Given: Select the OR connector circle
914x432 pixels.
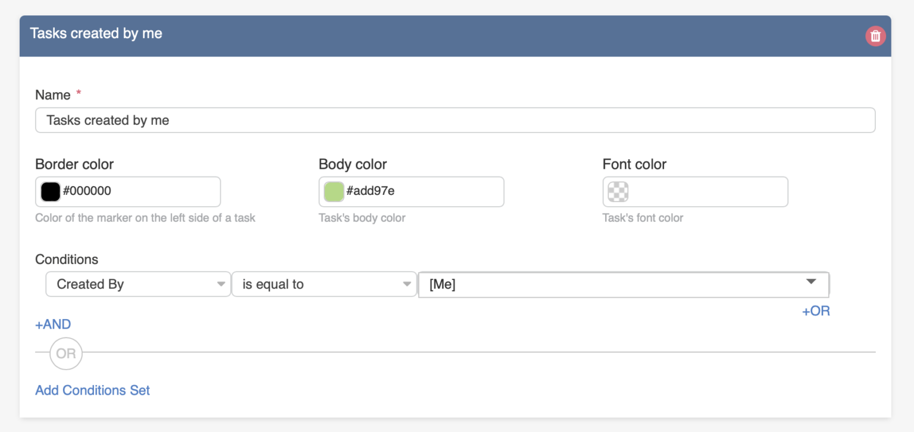Looking at the screenshot, I should pos(65,354).
